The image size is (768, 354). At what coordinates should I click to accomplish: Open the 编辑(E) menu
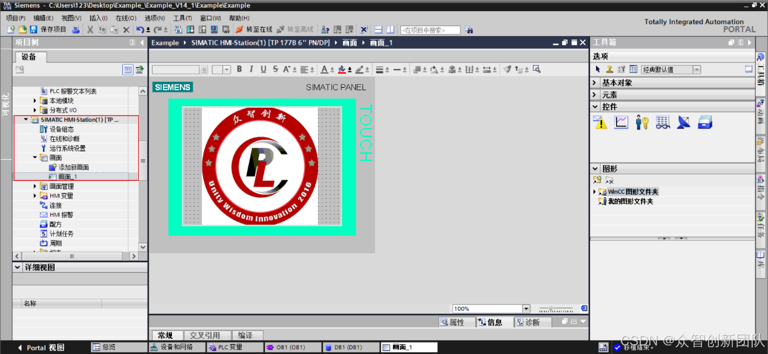click(43, 18)
